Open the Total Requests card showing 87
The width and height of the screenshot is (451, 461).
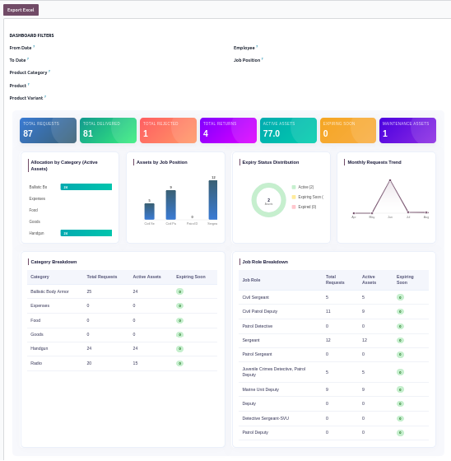[x=48, y=131]
